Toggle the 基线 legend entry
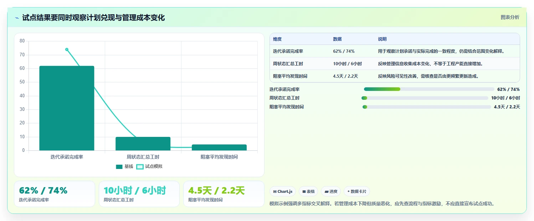The image size is (534, 221). point(124,166)
